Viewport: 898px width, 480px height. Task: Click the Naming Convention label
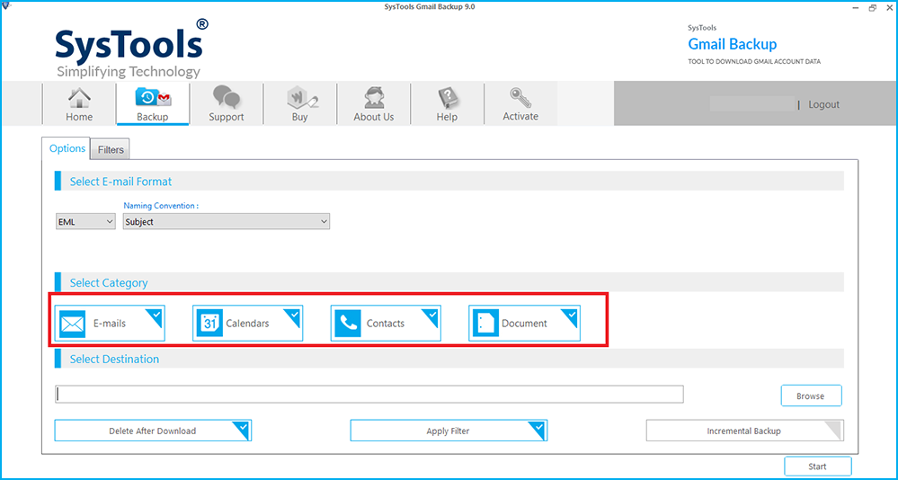(161, 206)
